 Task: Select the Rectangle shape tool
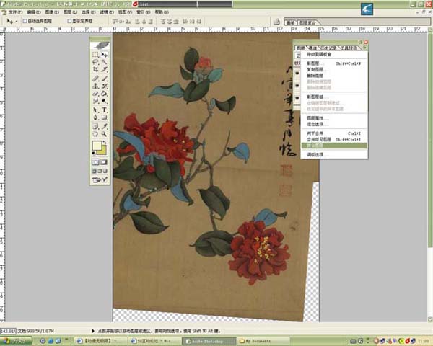click(104, 117)
